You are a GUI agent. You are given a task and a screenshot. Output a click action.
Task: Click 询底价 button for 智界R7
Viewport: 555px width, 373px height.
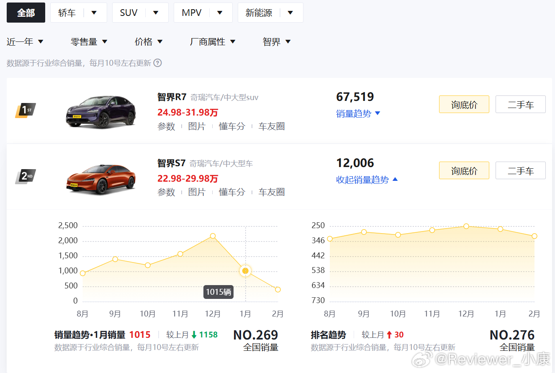click(x=464, y=104)
